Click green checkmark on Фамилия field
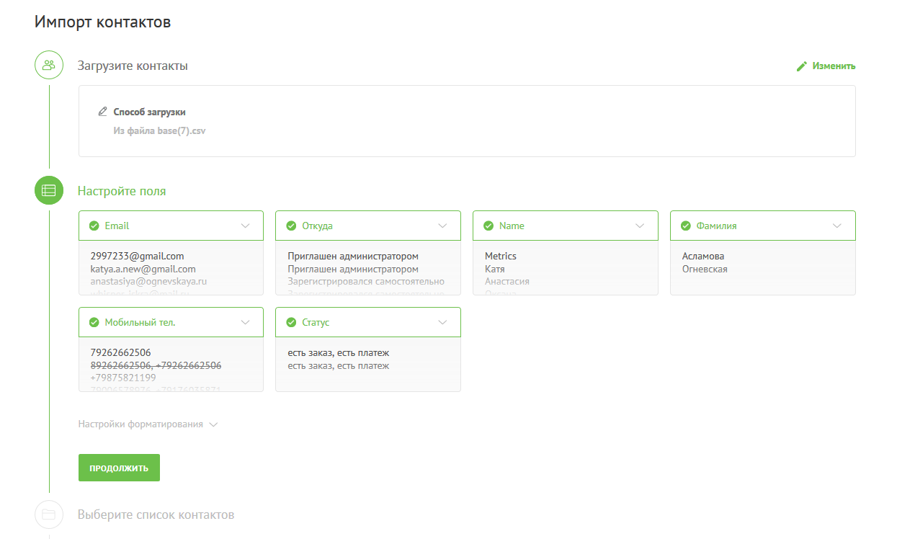Viewport: 897px width, 539px height. click(686, 226)
